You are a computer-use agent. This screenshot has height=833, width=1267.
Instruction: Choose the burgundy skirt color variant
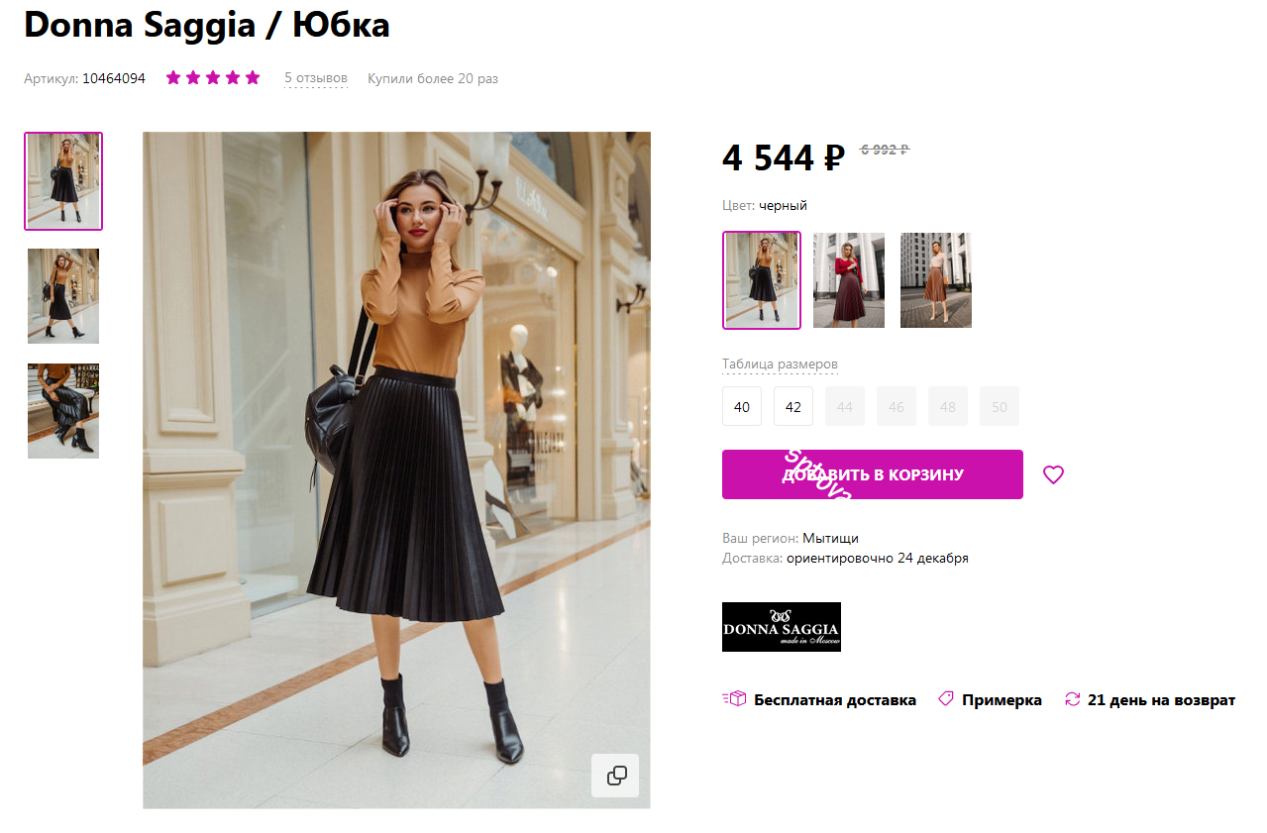(x=849, y=280)
